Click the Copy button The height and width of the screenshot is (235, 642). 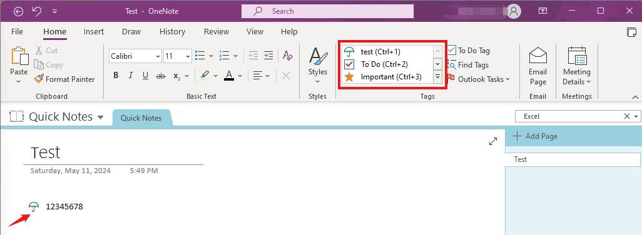coord(48,64)
